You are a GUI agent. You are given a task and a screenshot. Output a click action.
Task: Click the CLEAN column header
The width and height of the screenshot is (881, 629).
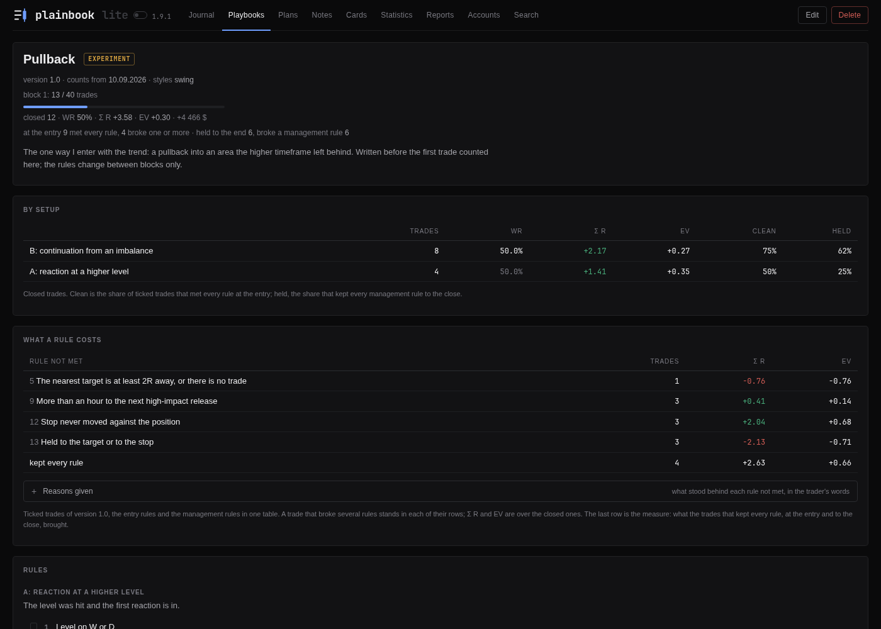tap(764, 231)
